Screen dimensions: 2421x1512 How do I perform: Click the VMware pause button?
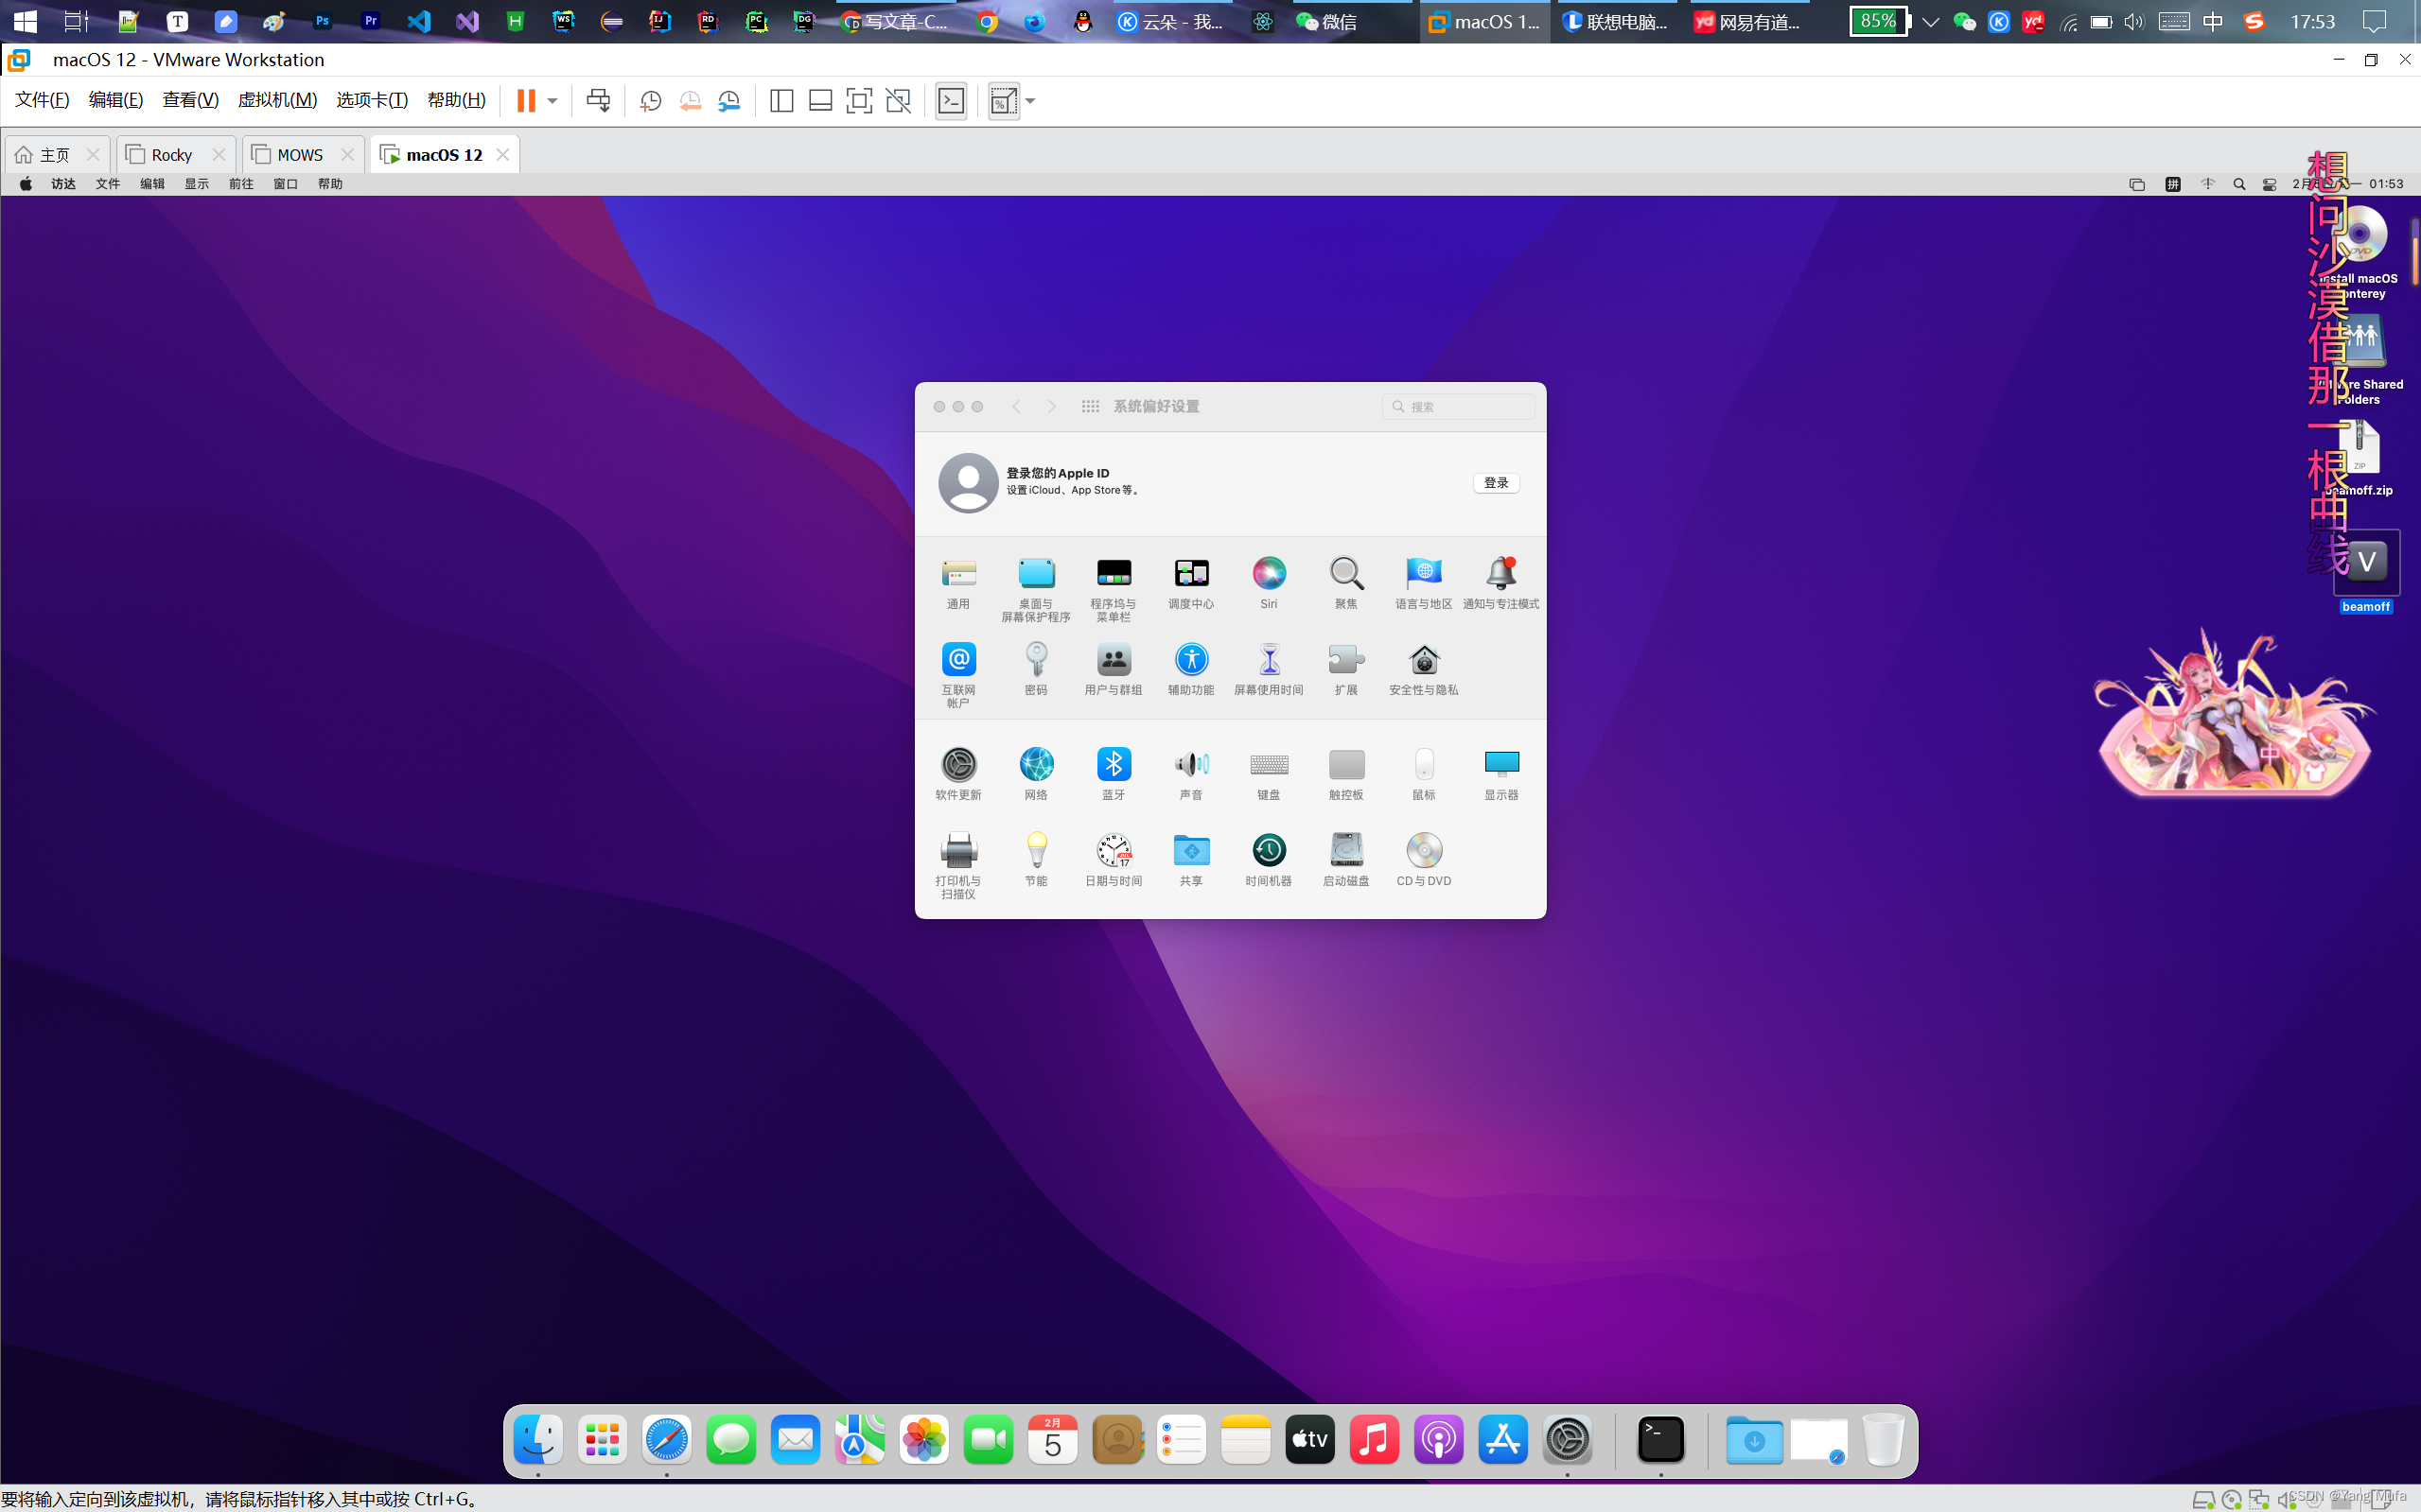point(525,101)
